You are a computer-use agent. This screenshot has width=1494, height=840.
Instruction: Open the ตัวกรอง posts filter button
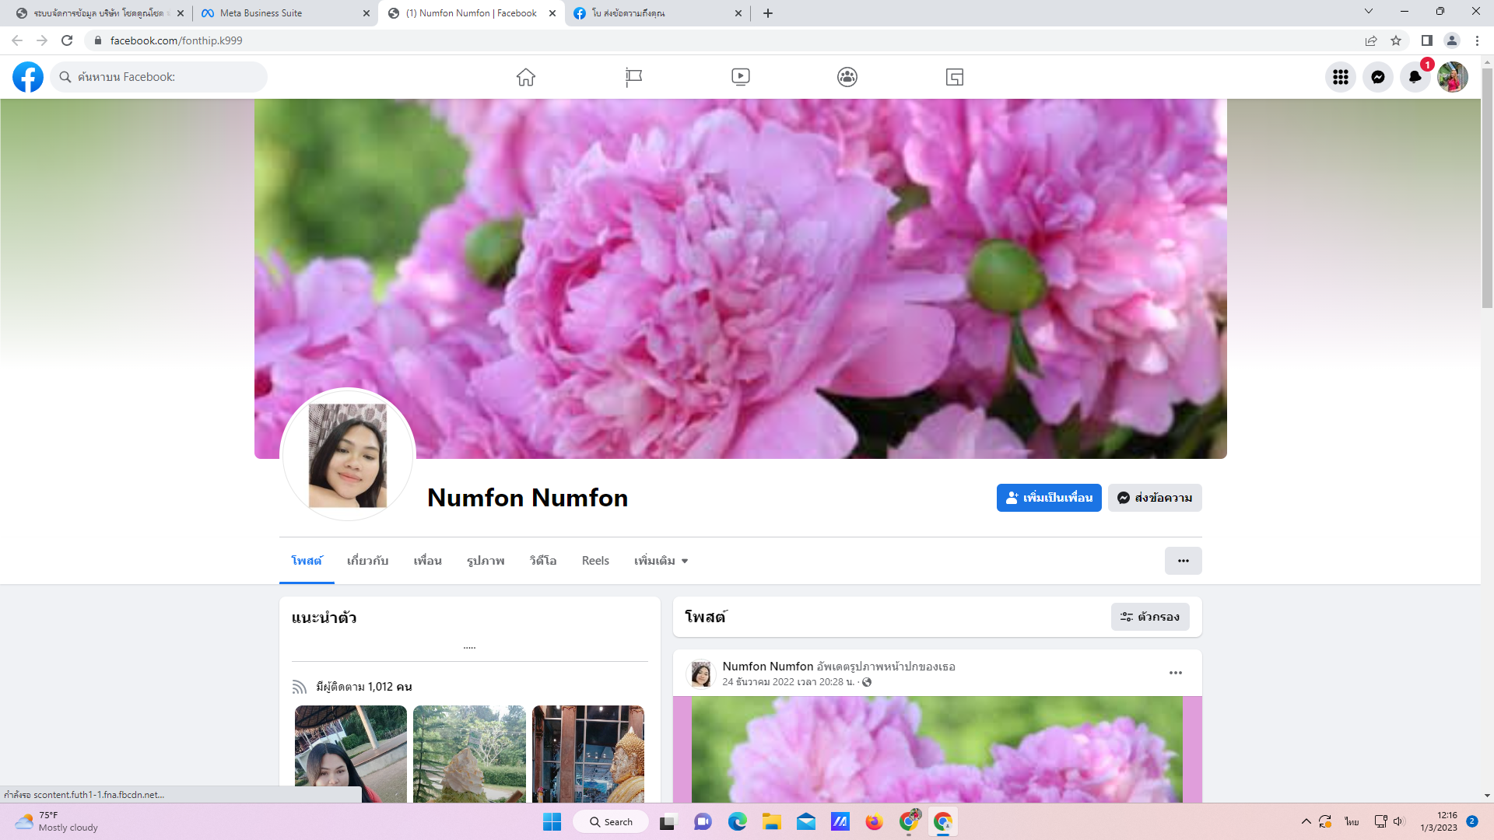pyautogui.click(x=1150, y=617)
